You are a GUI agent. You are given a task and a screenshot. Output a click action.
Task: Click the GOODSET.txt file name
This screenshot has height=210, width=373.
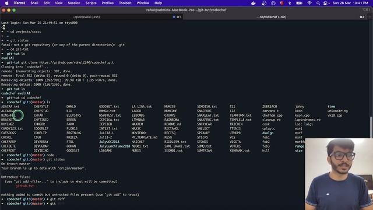tap(109, 106)
